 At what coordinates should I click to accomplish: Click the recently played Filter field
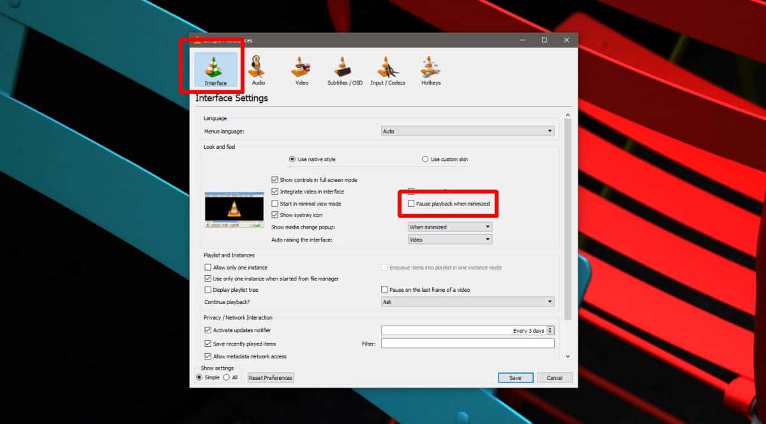(x=468, y=344)
